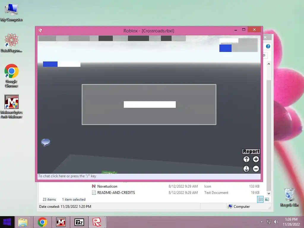Click the Explorer vertical scrollbar thumb
The image size is (304, 228).
[269, 135]
